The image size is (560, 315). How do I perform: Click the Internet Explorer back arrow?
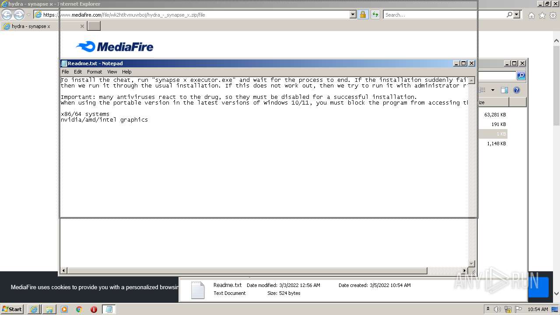[x=7, y=14]
